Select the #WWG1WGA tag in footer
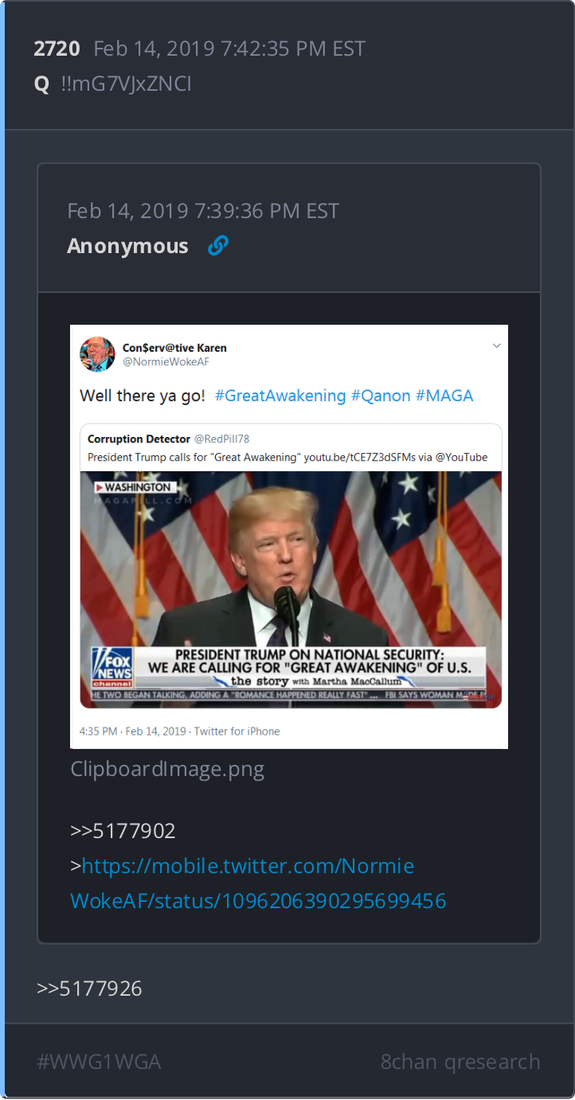575x1100 pixels. tap(99, 1062)
